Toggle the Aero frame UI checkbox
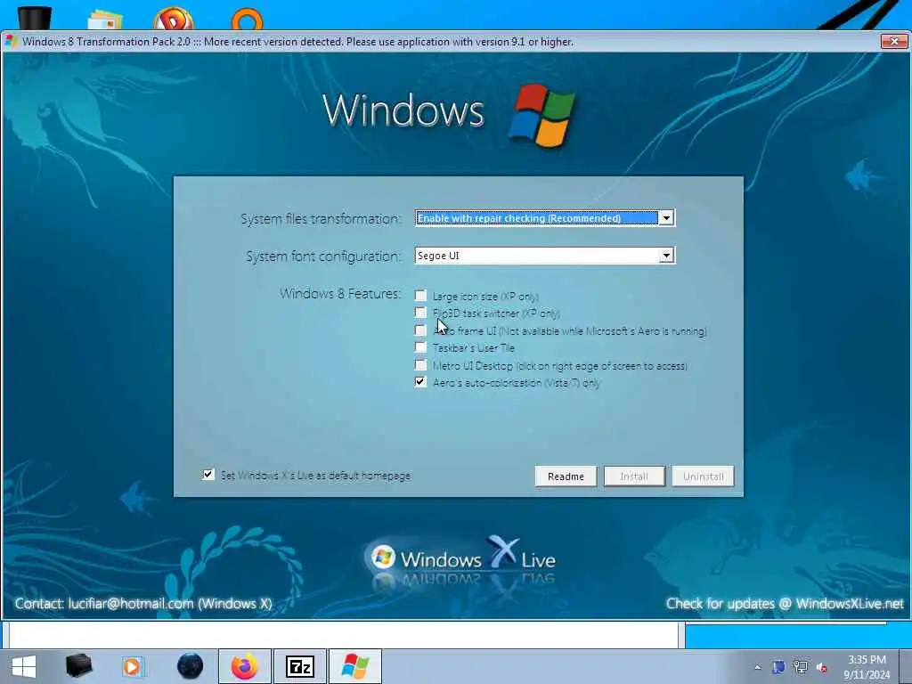 click(420, 330)
